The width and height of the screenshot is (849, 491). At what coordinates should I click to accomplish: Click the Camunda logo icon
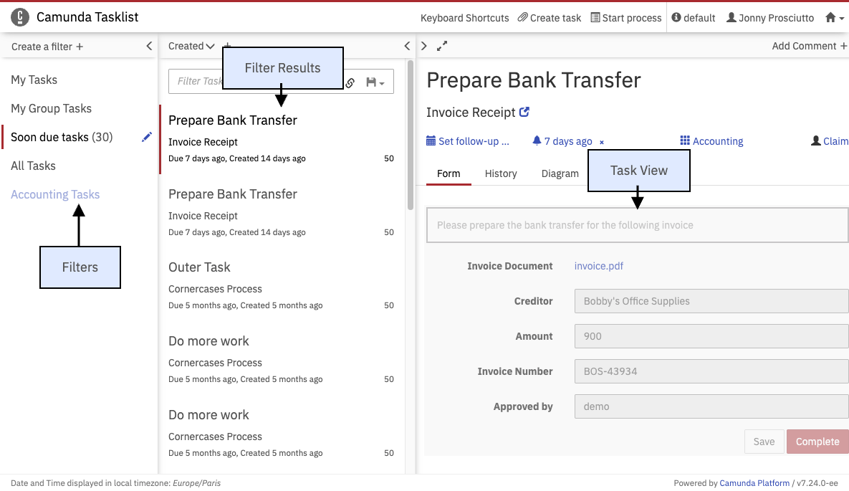21,17
